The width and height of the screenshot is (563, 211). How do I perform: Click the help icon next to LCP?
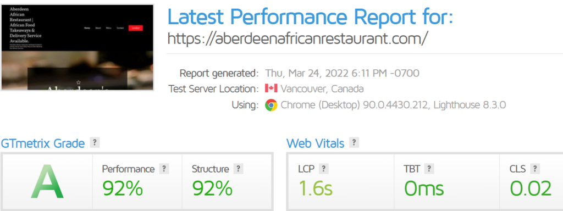(323, 169)
